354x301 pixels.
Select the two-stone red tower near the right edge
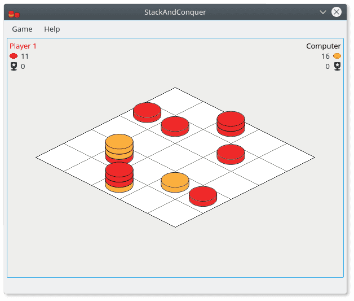point(231,124)
